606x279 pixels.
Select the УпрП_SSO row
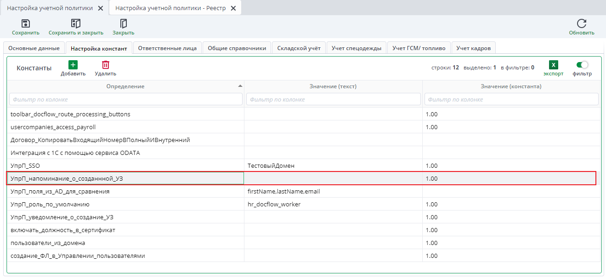(125, 165)
